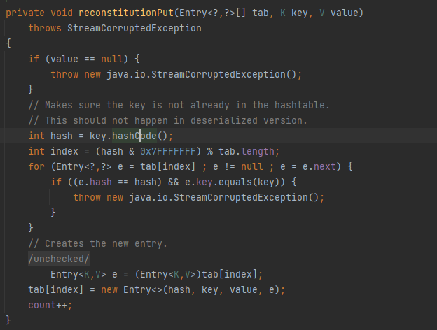Expand the folded /unchecked/ annotation
The height and width of the screenshot is (330, 437).
click(49, 259)
